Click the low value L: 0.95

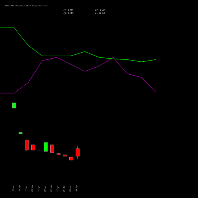[100, 13]
